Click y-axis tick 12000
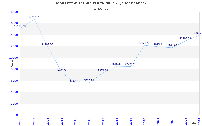This screenshot has width=202, height=126. 13,46
